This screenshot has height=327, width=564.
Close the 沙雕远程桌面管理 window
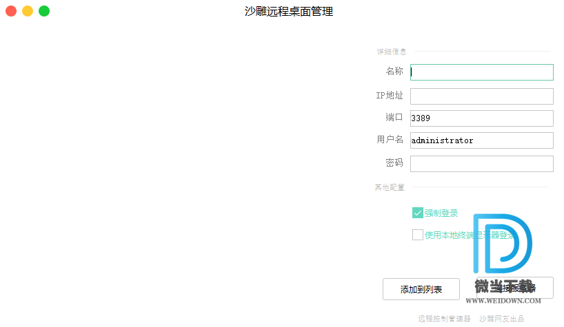(11, 11)
